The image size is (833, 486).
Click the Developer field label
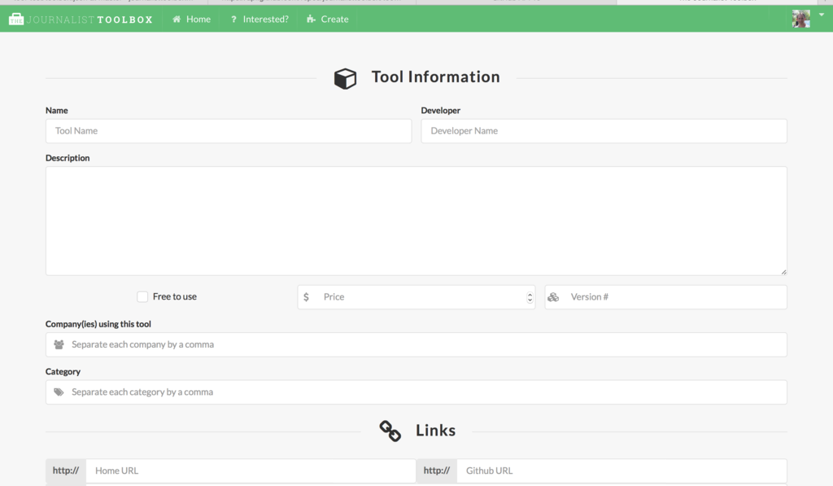click(x=440, y=111)
